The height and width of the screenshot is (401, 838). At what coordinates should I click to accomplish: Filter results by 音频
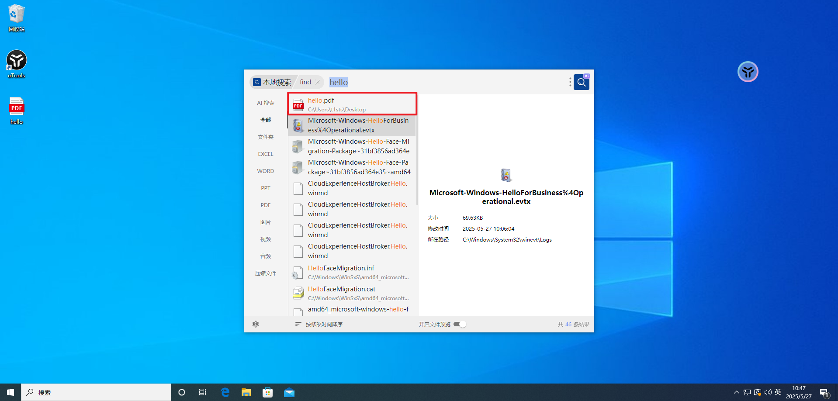click(x=266, y=256)
